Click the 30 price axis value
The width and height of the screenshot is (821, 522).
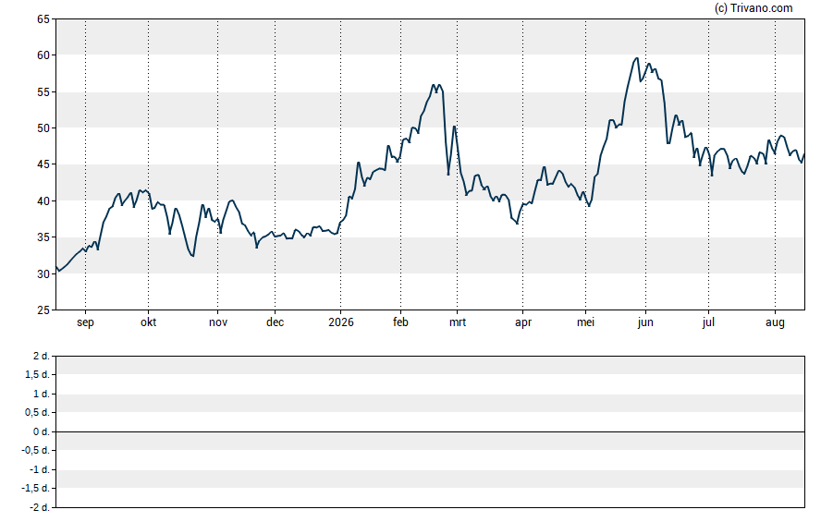tap(43, 273)
